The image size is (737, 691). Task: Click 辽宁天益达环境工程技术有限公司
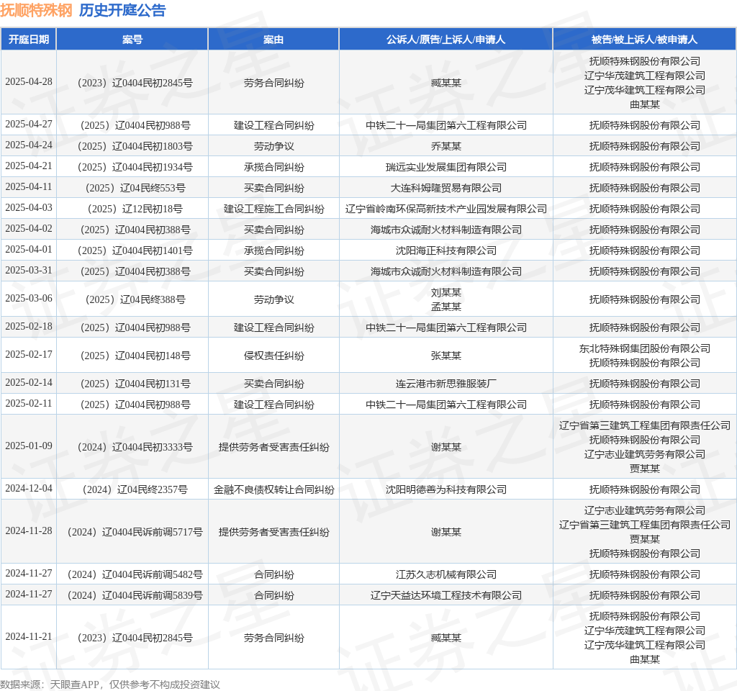point(446,595)
